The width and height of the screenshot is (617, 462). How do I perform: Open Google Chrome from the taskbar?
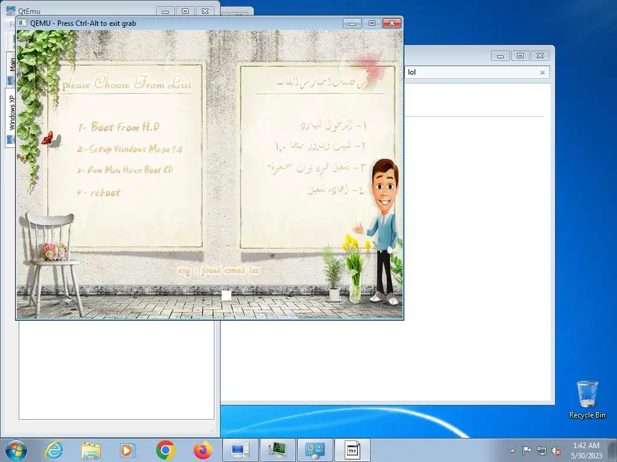tap(165, 450)
